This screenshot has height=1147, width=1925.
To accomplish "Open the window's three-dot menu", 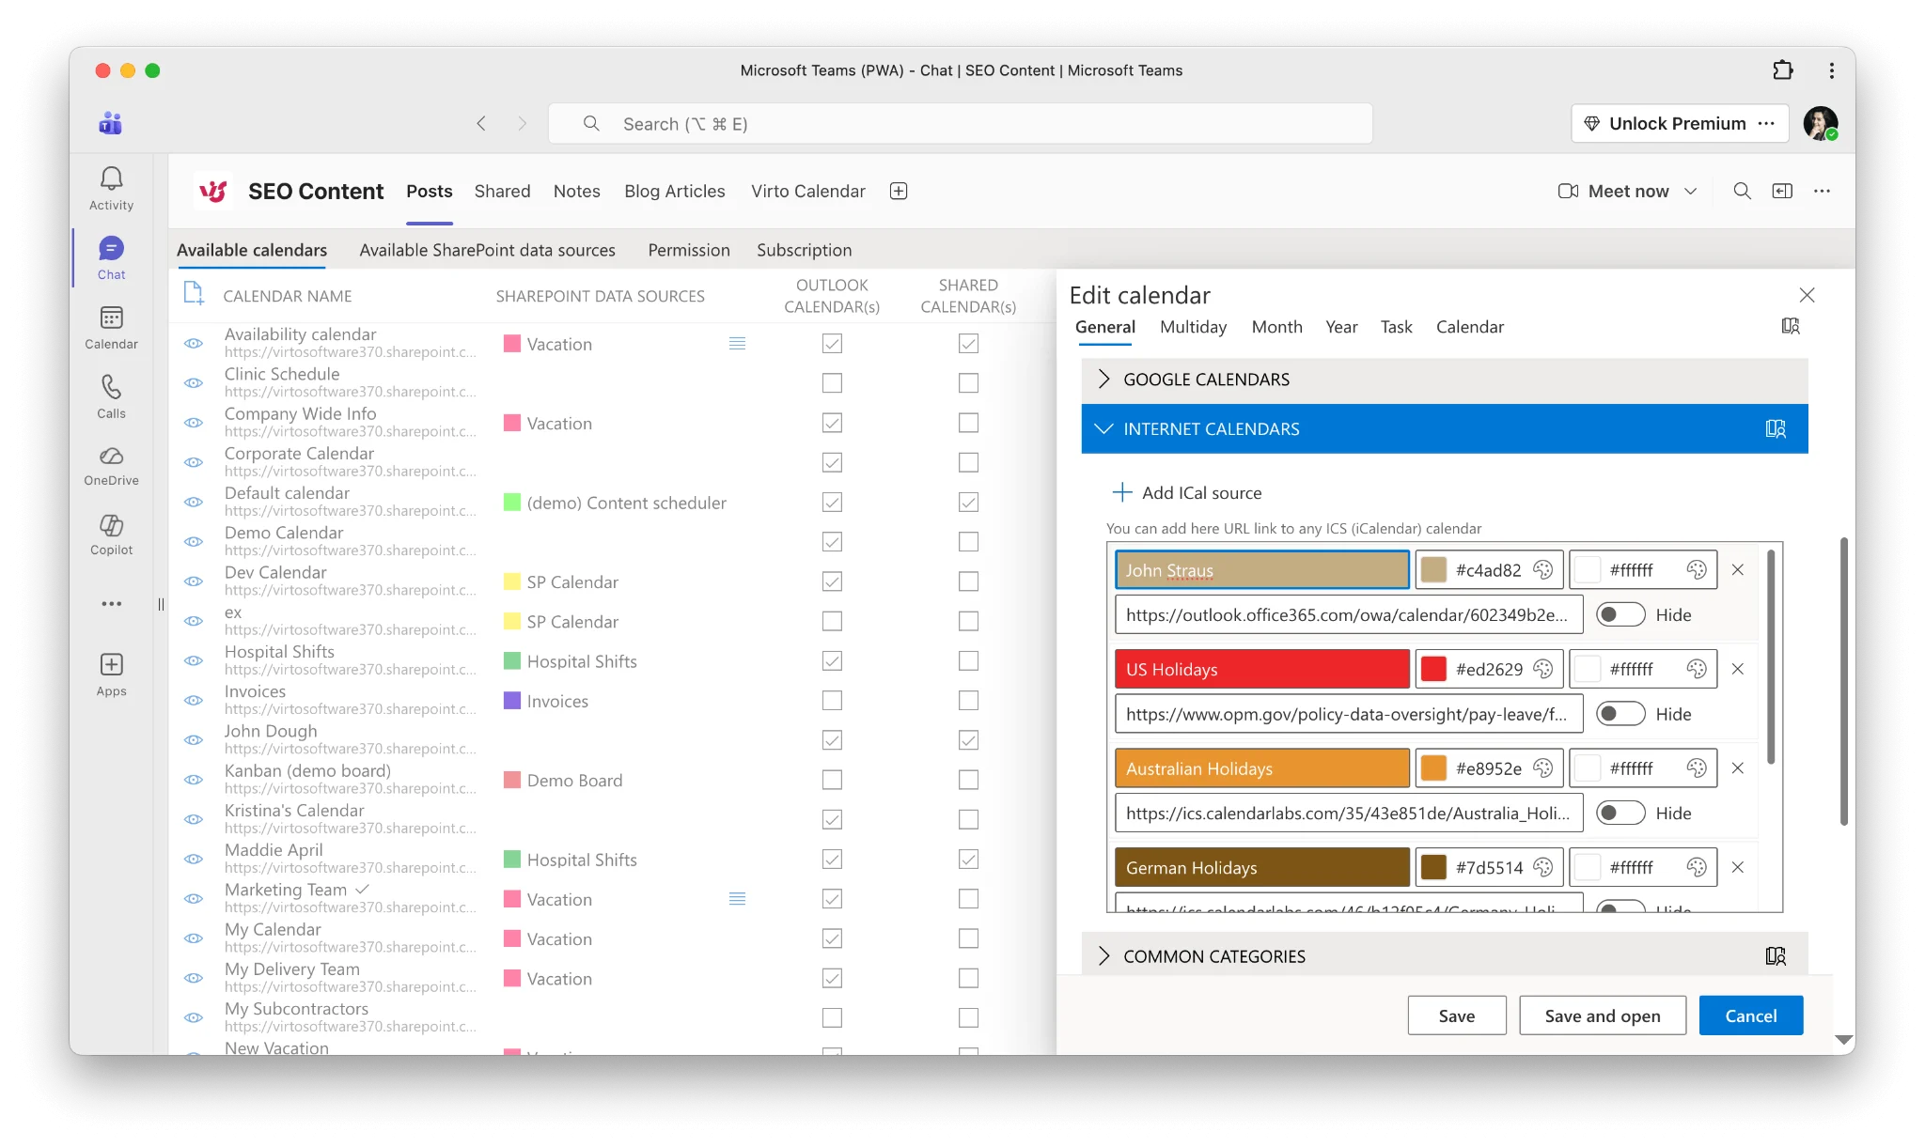I will [1831, 70].
